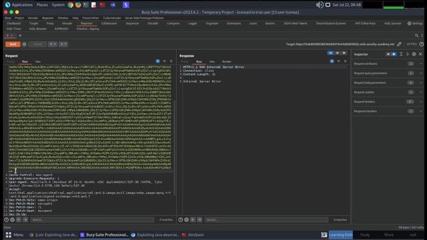
Task: Go forward to next request in history
Action: [61, 44]
